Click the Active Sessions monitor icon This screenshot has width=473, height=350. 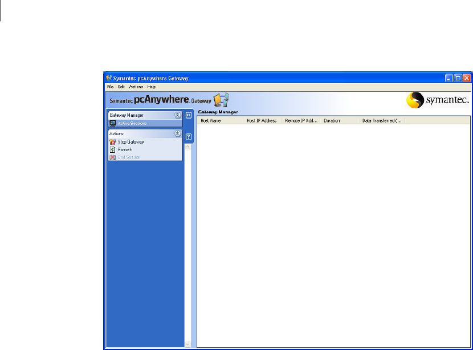pyautogui.click(x=112, y=123)
